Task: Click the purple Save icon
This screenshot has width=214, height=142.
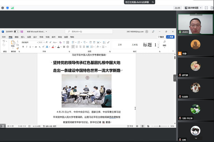Action: pyautogui.click(x=22, y=31)
